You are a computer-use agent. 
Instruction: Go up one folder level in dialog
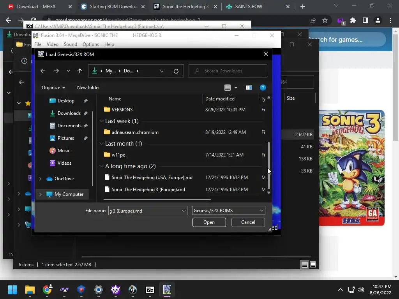pyautogui.click(x=79, y=71)
